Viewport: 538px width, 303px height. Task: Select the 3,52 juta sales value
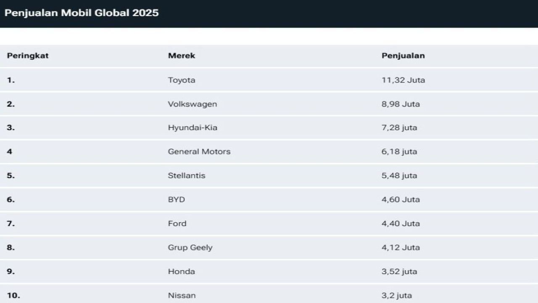click(x=399, y=271)
